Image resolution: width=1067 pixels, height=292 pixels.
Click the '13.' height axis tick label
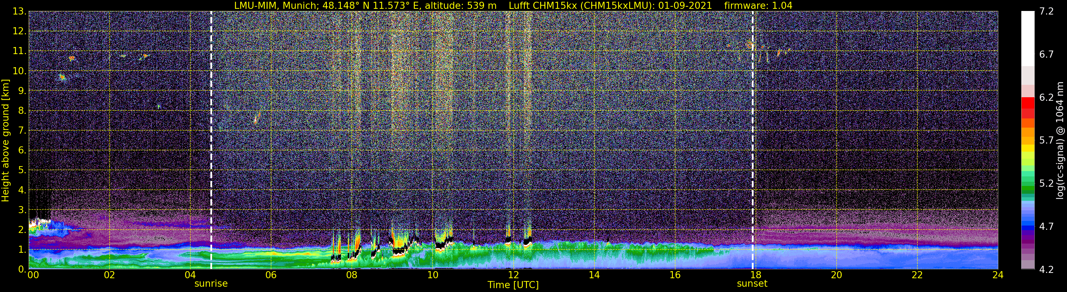pyautogui.click(x=19, y=12)
